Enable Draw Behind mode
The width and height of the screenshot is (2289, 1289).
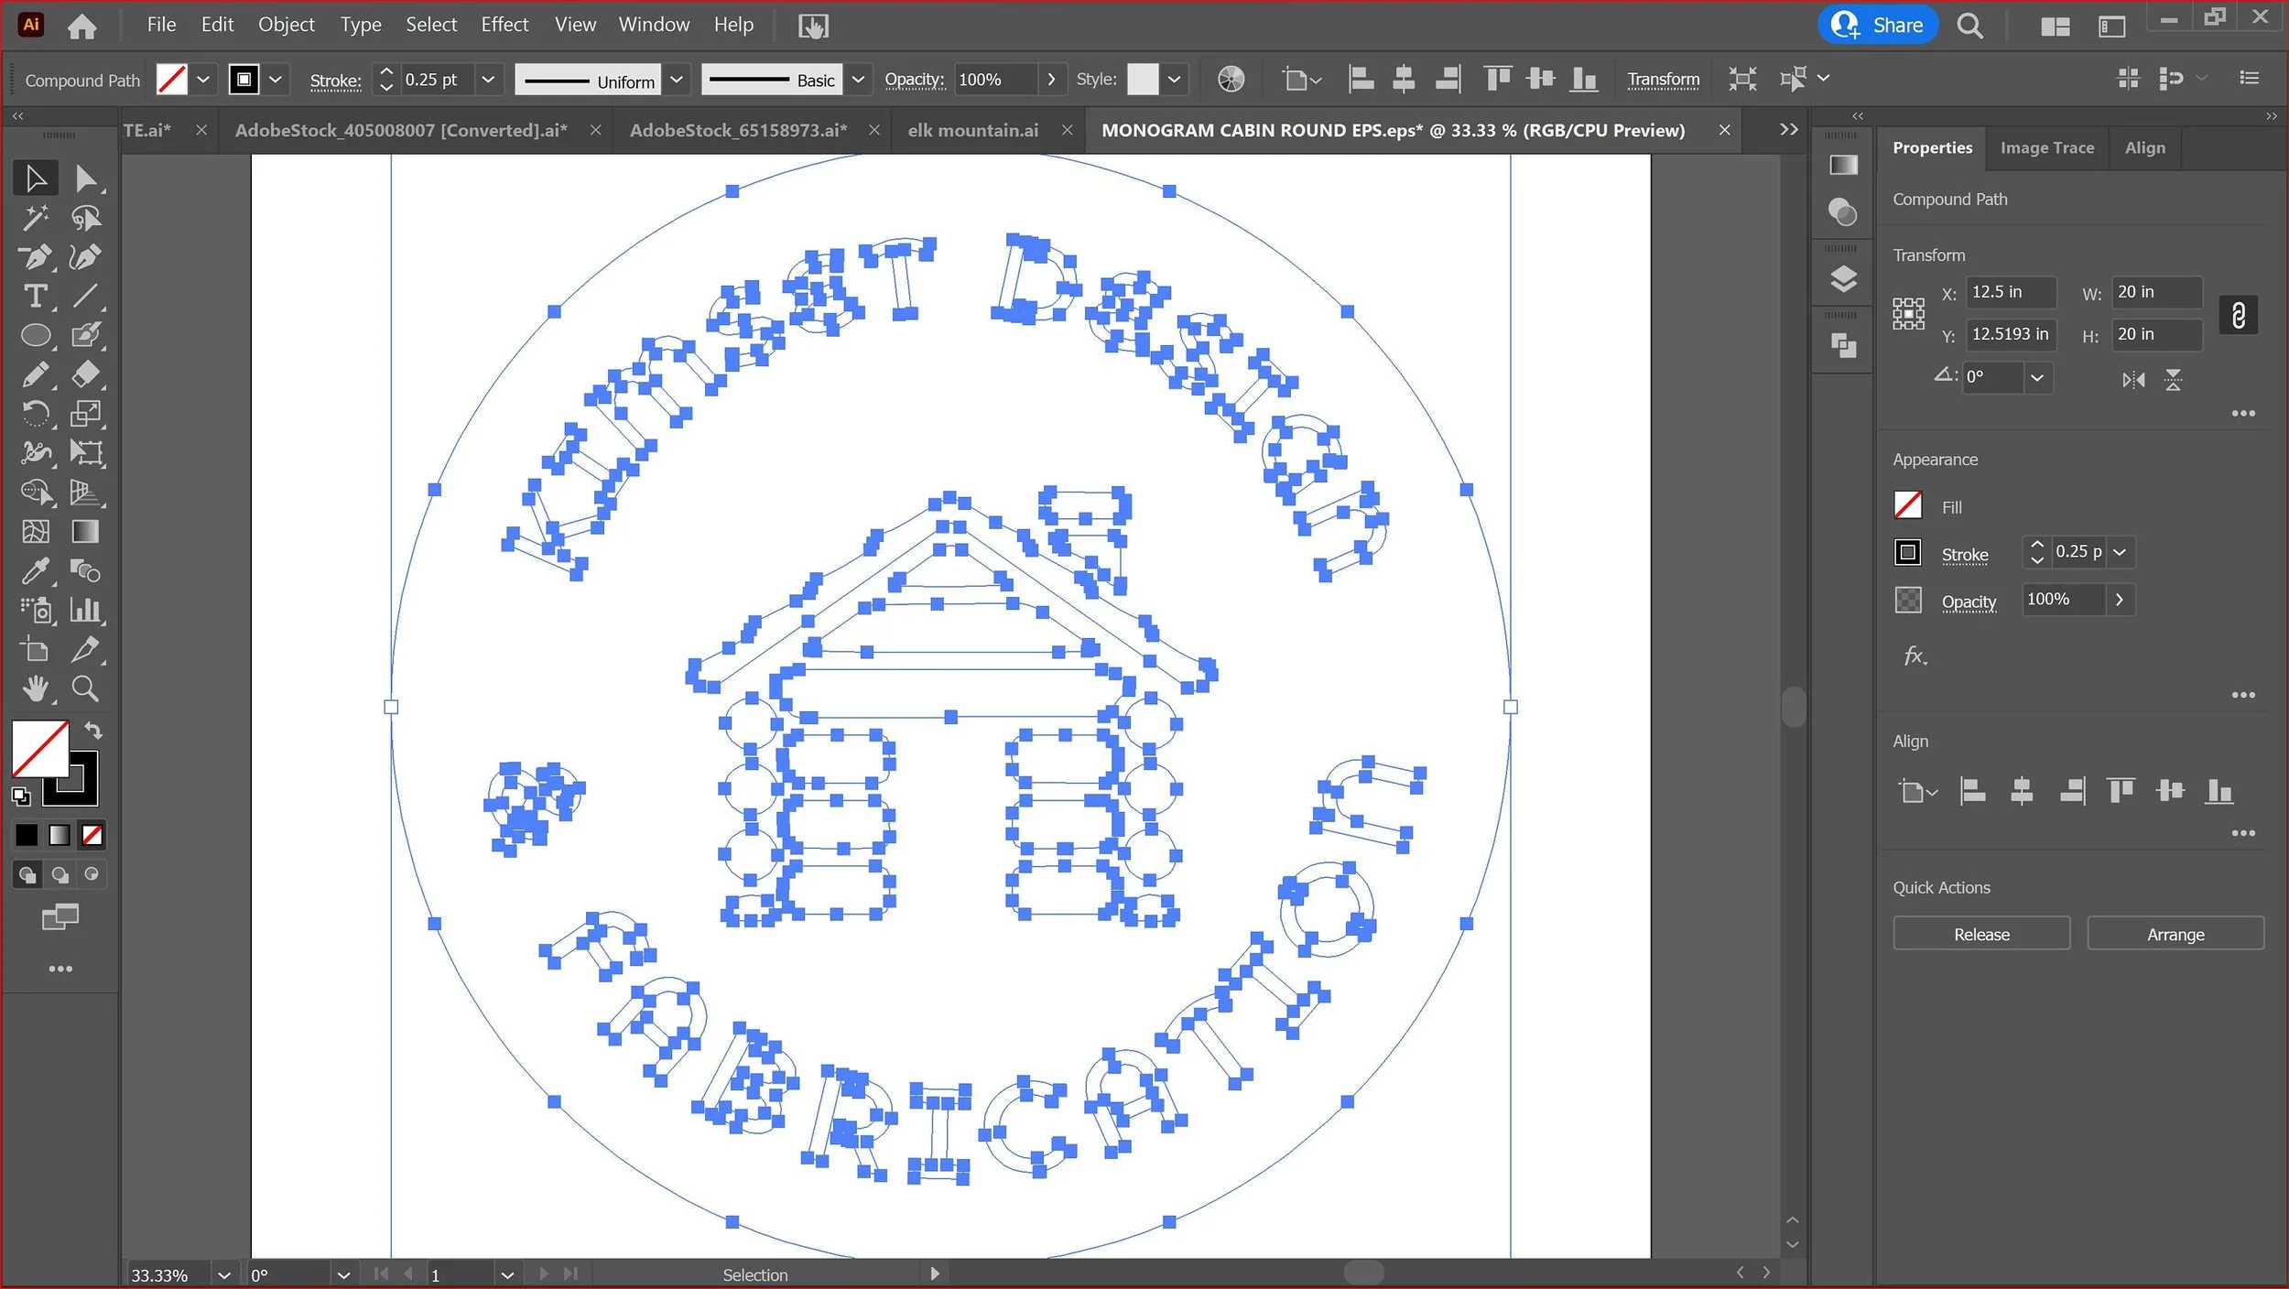60,874
